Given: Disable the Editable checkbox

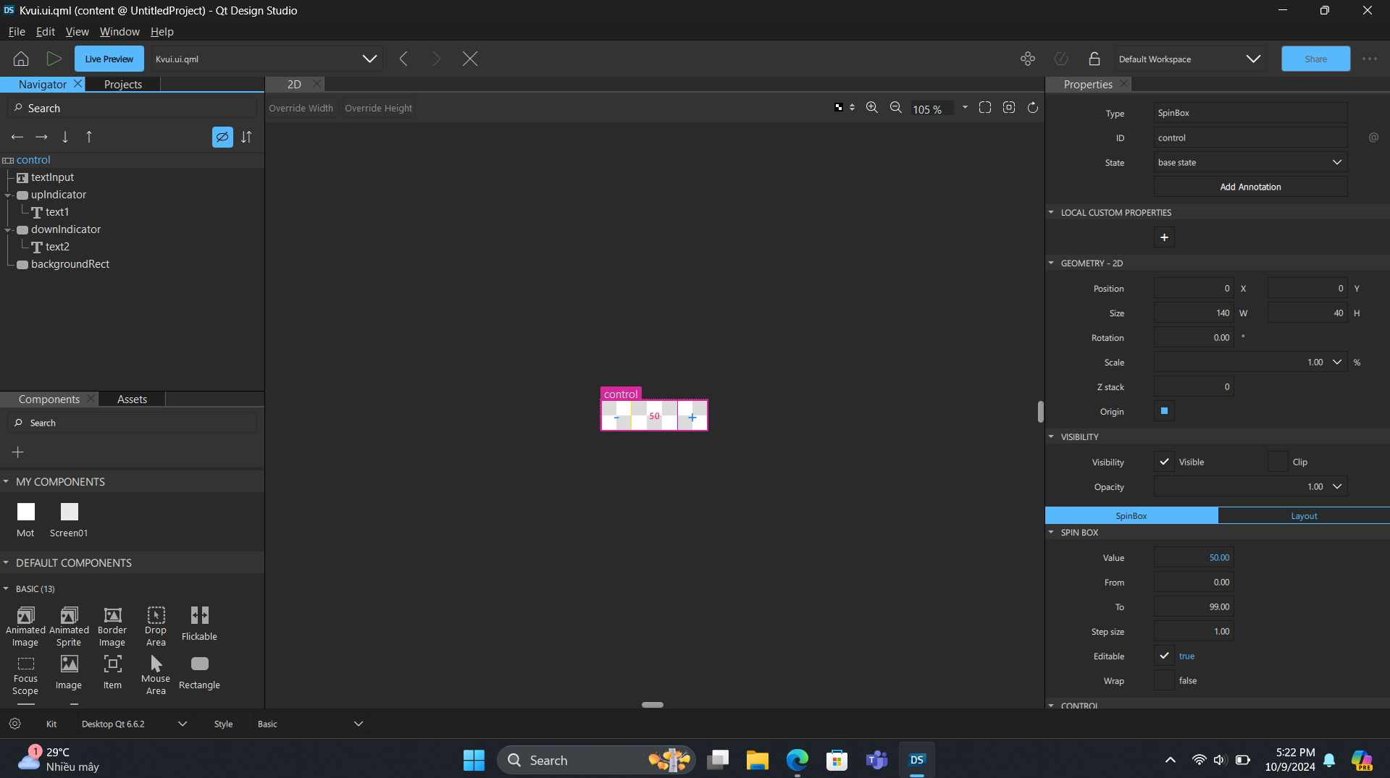Looking at the screenshot, I should (1164, 656).
